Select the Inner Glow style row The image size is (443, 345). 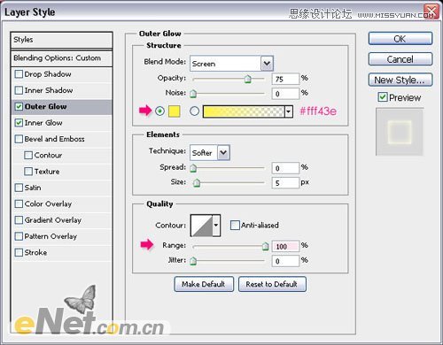coord(61,123)
